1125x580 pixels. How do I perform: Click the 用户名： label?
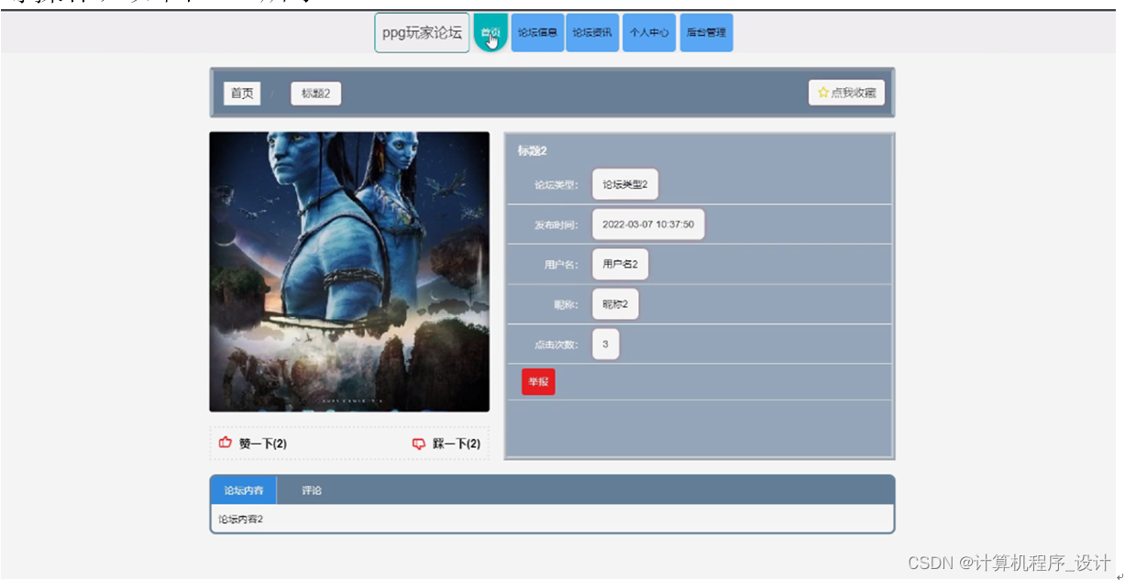561,265
